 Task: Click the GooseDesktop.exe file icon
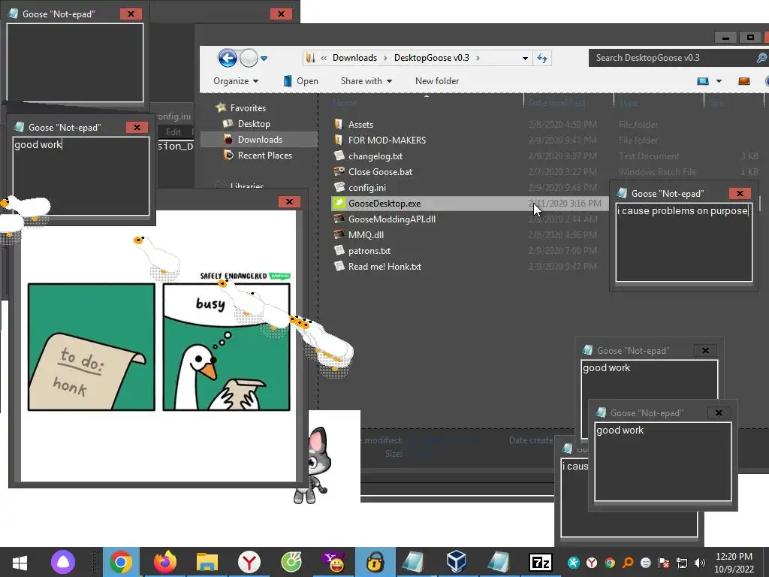339,203
